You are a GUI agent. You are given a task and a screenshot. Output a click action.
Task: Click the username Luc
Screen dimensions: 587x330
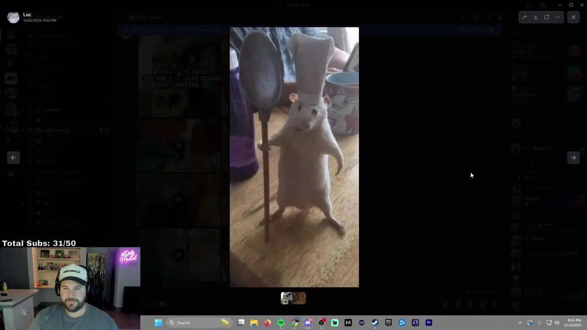(x=27, y=15)
